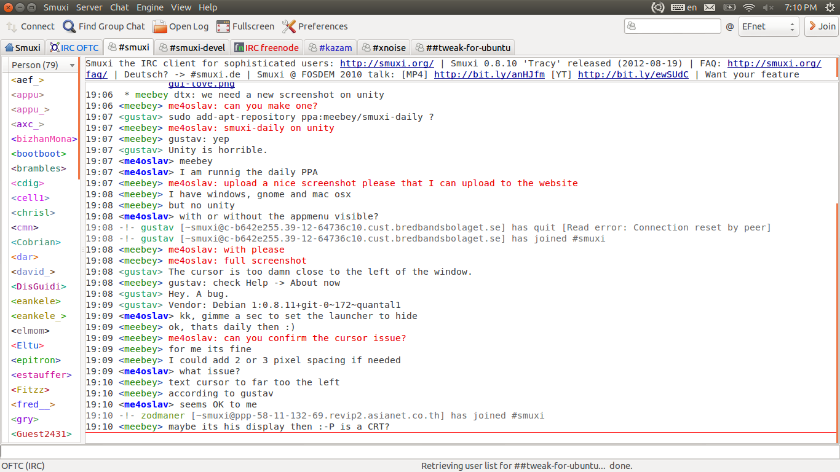This screenshot has width=840, height=472.
Task: Switch to Fullscreen mode
Action: pyautogui.click(x=223, y=26)
